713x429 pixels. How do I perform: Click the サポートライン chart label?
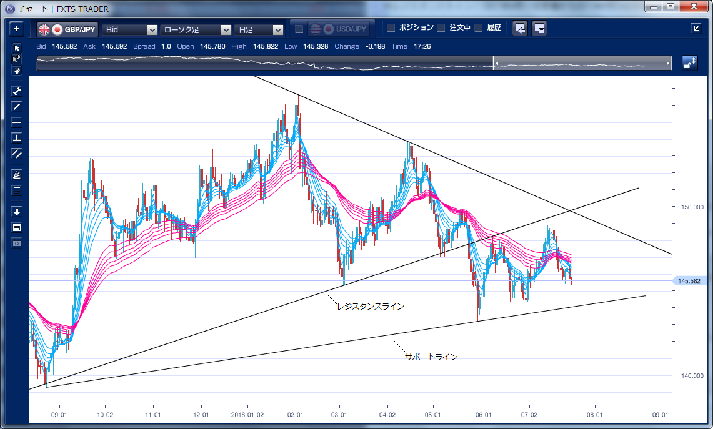(x=431, y=357)
